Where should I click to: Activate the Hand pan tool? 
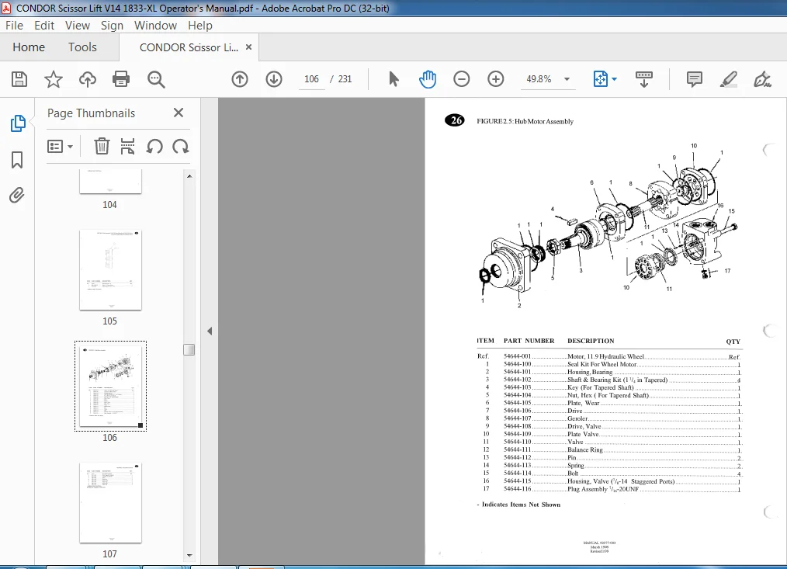pyautogui.click(x=428, y=79)
